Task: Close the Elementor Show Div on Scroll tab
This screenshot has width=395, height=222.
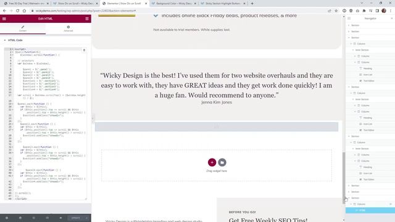Action: (x=146, y=4)
